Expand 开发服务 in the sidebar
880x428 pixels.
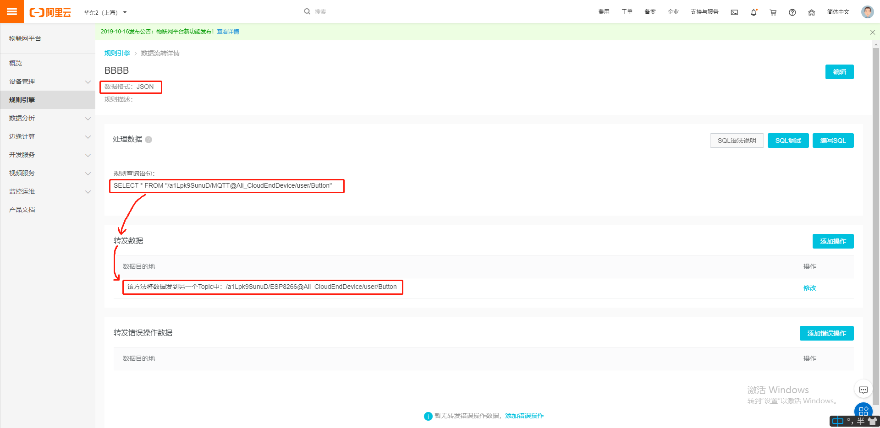pyautogui.click(x=48, y=155)
